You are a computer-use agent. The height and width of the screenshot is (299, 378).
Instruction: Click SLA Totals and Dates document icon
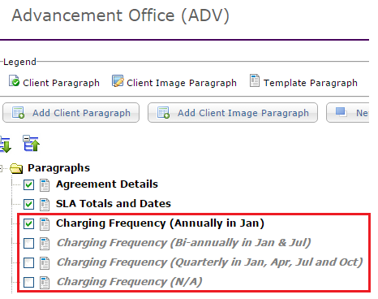[x=45, y=205]
